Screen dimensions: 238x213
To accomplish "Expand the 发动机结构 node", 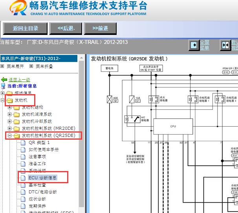I will 9,107.
